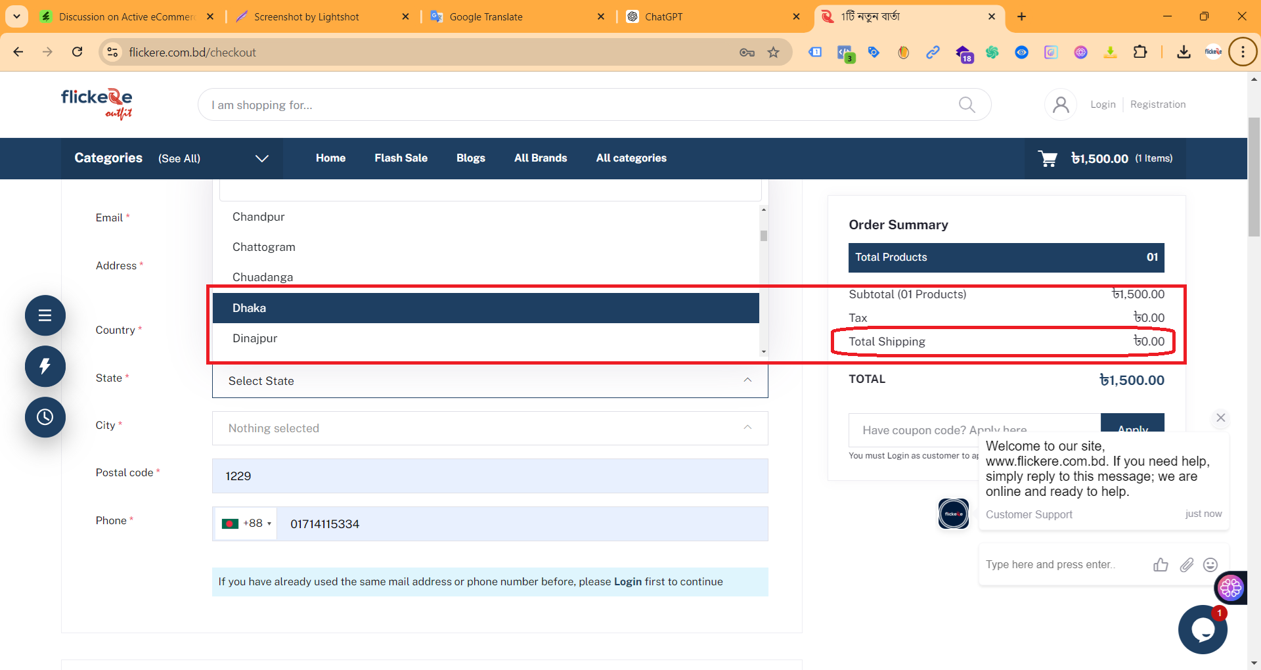This screenshot has height=670, width=1261.
Task: Click the Postal code input field
Action: pyautogui.click(x=489, y=476)
